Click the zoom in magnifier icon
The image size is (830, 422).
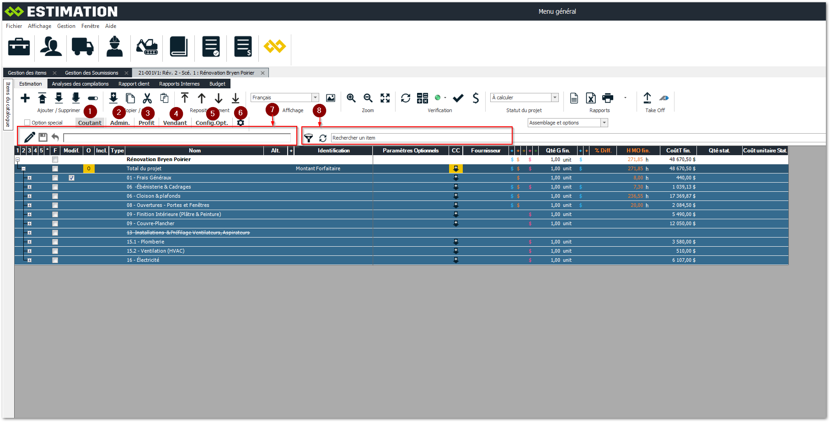pos(351,98)
